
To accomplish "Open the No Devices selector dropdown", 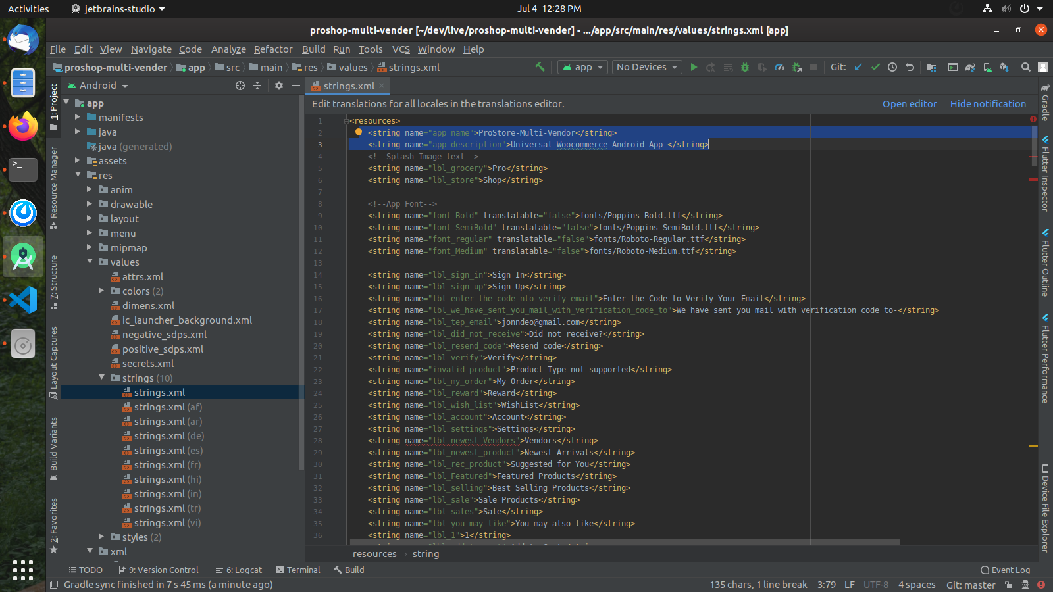I will [x=647, y=67].
